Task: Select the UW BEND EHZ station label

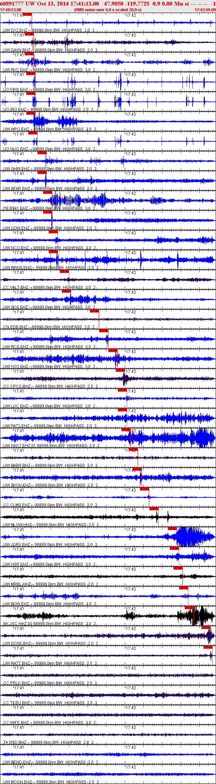Action: click(x=17, y=762)
